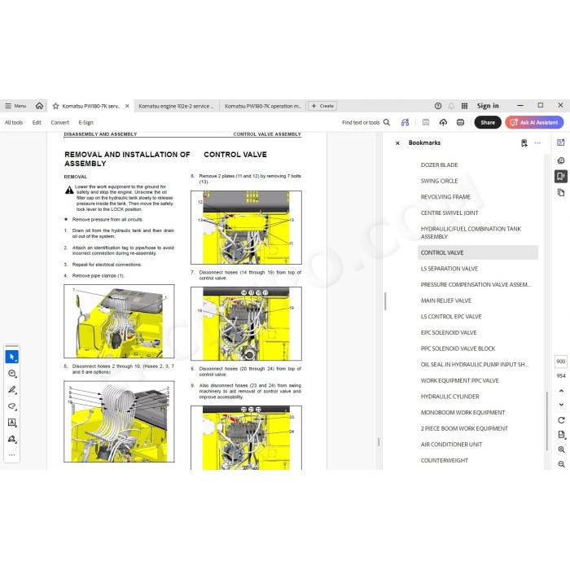Open the Menu hamburger button

[15, 106]
